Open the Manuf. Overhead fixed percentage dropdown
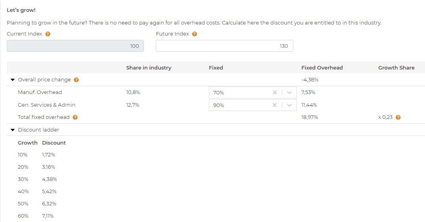The width and height of the screenshot is (425, 222). (x=289, y=93)
